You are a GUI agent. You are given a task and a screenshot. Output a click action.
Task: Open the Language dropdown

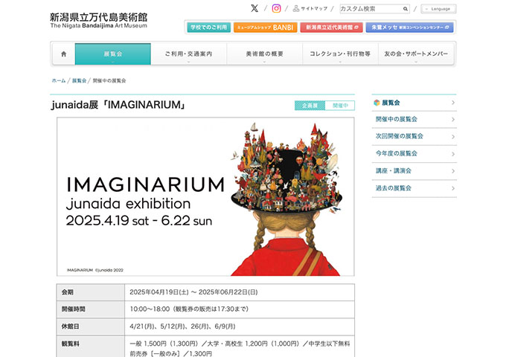click(438, 9)
